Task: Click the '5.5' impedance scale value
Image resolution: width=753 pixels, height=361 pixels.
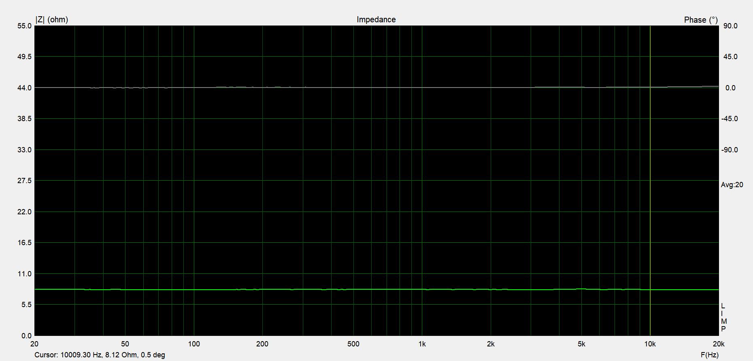Action: point(26,305)
